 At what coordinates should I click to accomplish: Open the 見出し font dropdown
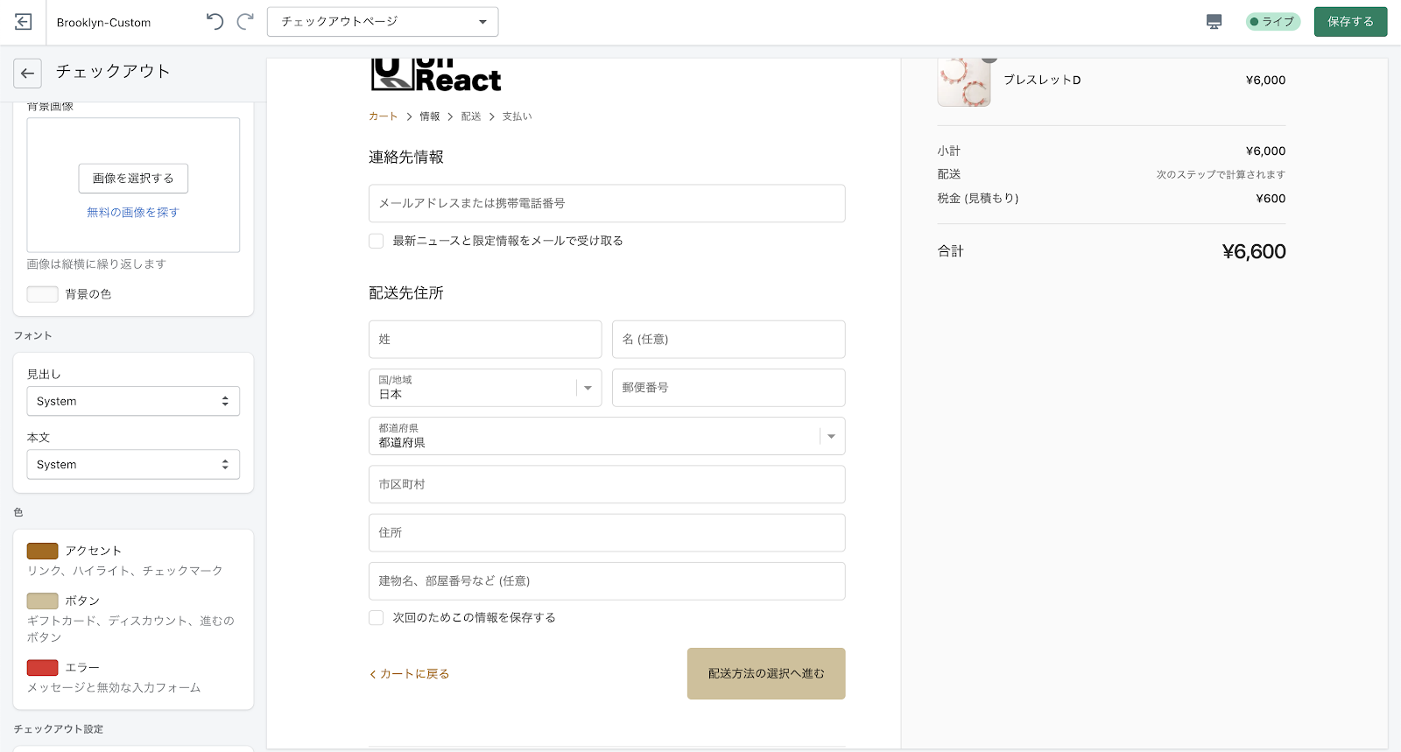[133, 401]
